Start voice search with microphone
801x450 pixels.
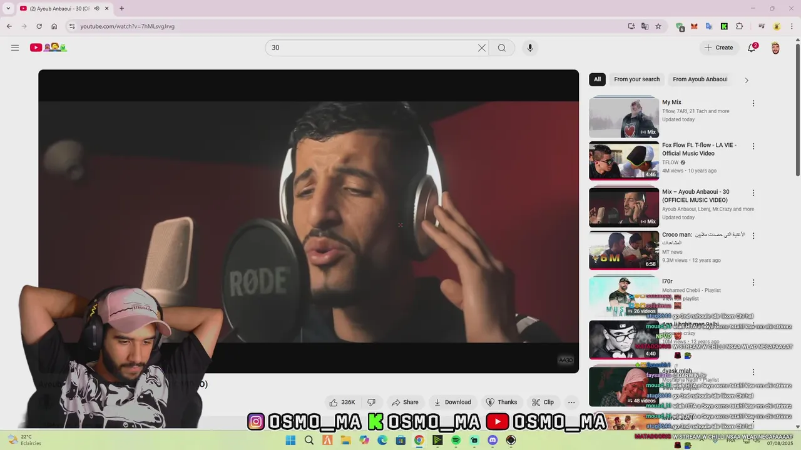[x=530, y=47]
